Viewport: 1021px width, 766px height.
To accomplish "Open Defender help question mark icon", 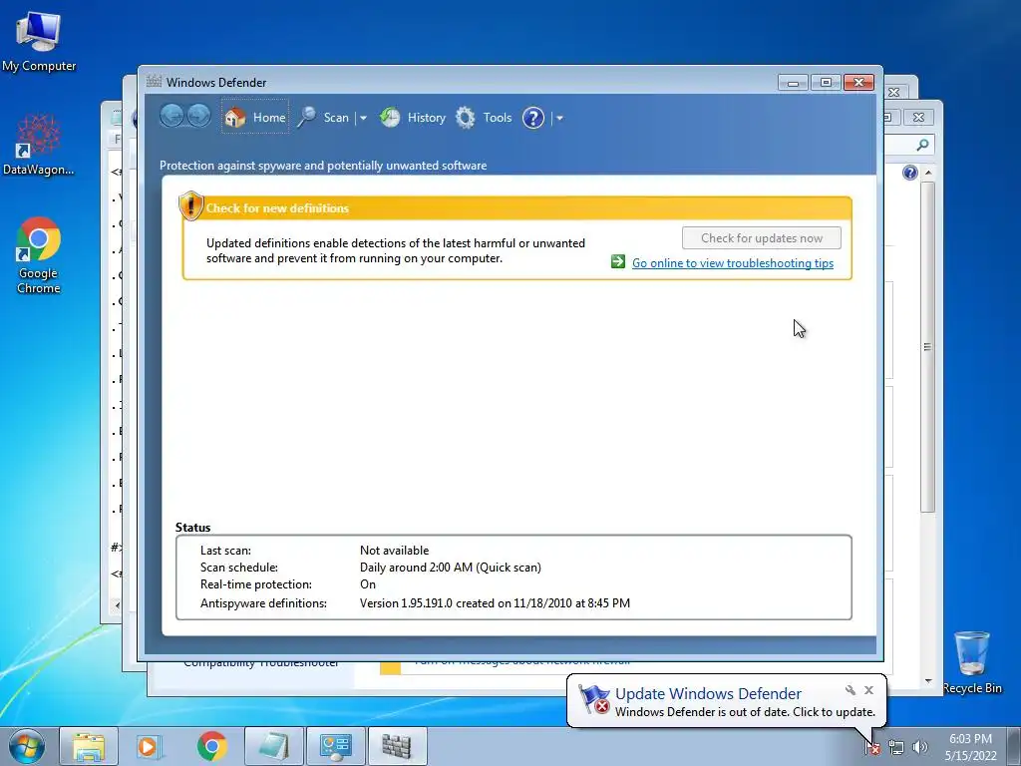I will click(x=532, y=118).
